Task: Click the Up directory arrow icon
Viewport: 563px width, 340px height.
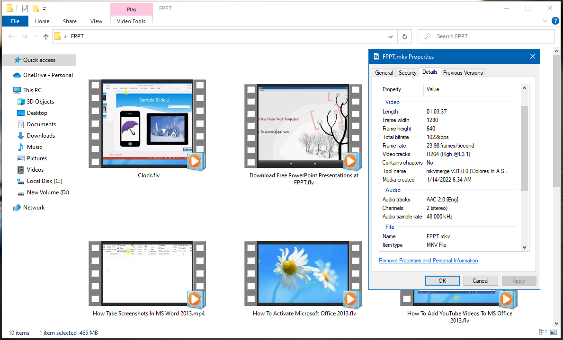Action: pyautogui.click(x=46, y=36)
